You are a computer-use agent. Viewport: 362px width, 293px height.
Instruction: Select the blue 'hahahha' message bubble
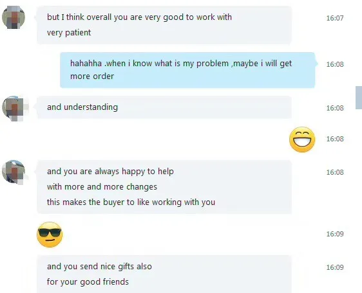[x=187, y=70]
